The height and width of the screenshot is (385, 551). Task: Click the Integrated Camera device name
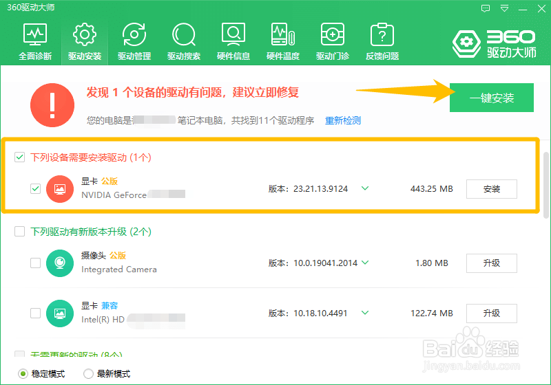pyautogui.click(x=119, y=269)
